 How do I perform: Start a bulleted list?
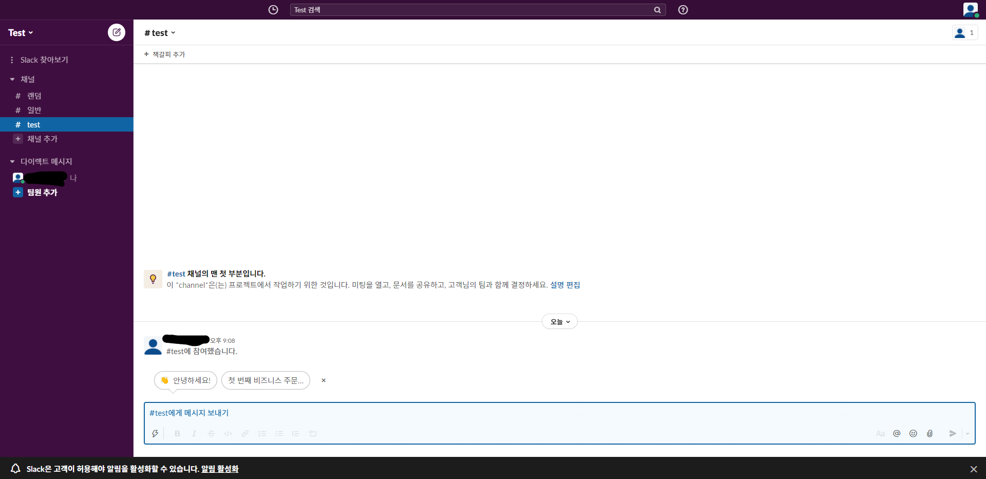(279, 433)
